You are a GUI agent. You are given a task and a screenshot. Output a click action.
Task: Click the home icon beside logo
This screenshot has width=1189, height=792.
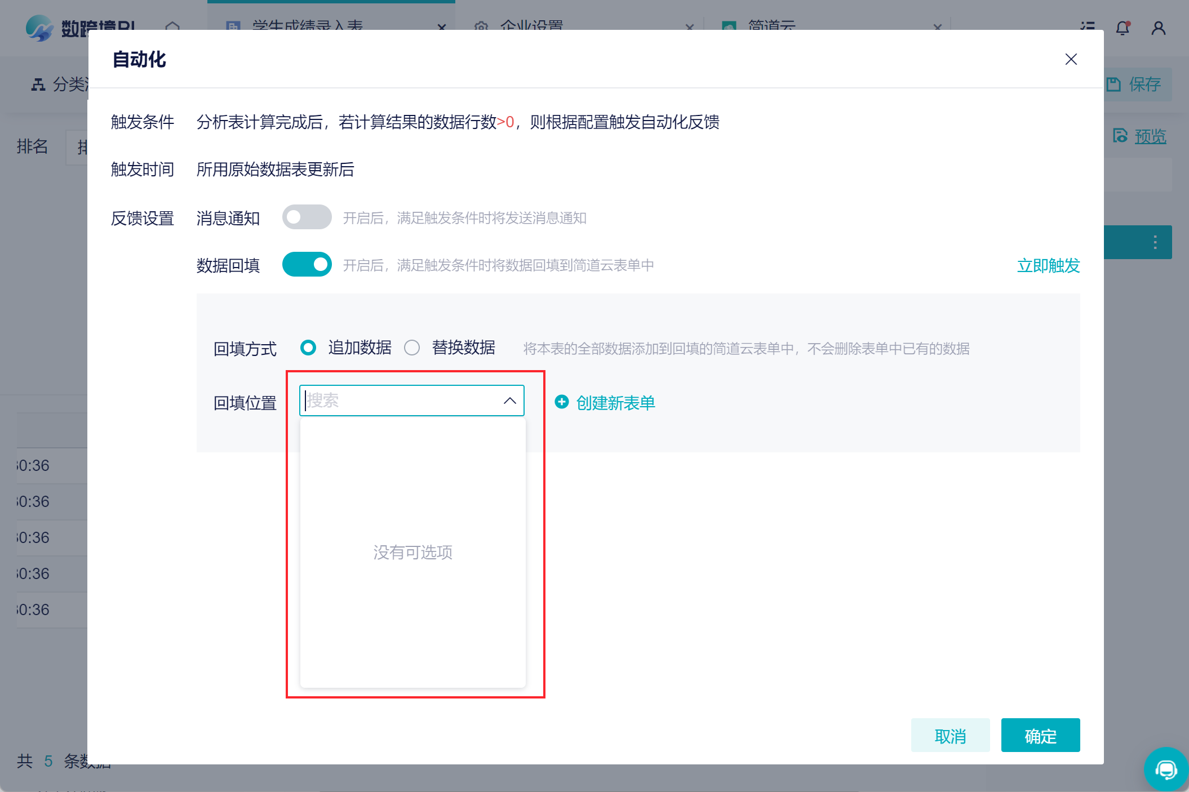172,26
